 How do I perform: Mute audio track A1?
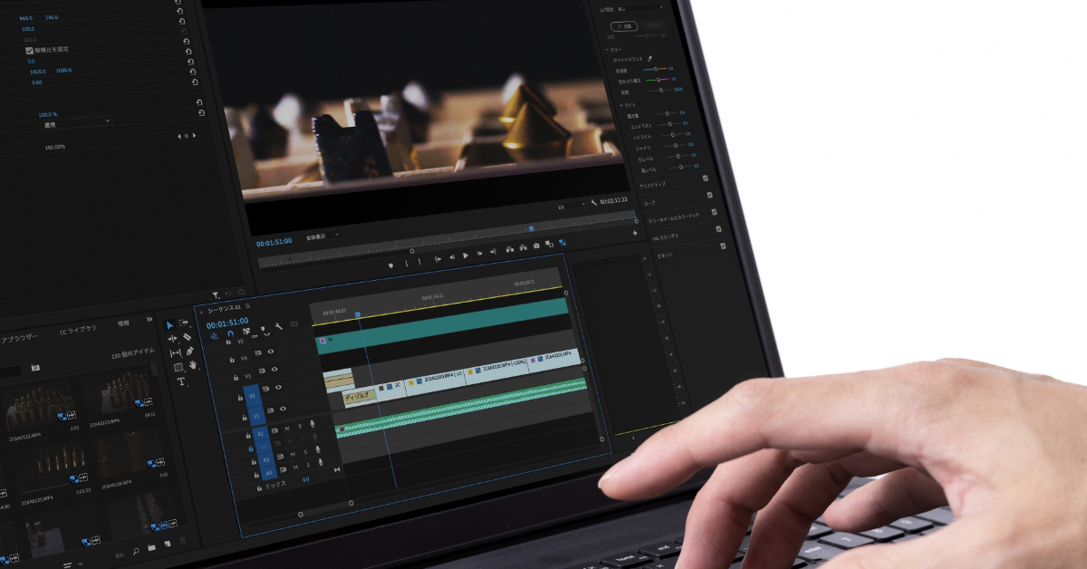click(x=287, y=429)
